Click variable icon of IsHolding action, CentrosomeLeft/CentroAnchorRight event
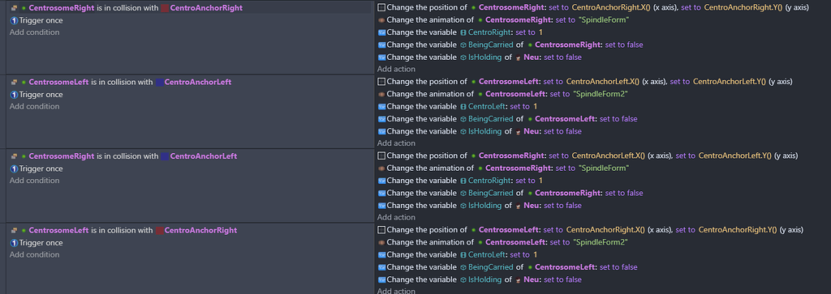 pyautogui.click(x=381, y=279)
